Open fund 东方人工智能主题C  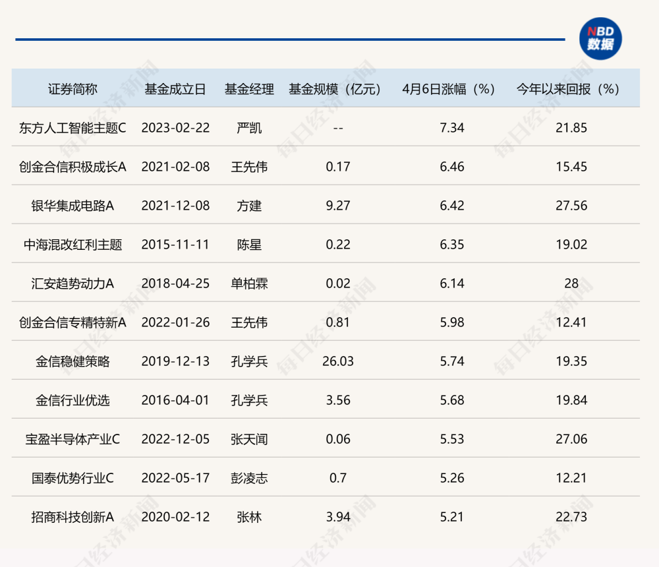click(72, 128)
